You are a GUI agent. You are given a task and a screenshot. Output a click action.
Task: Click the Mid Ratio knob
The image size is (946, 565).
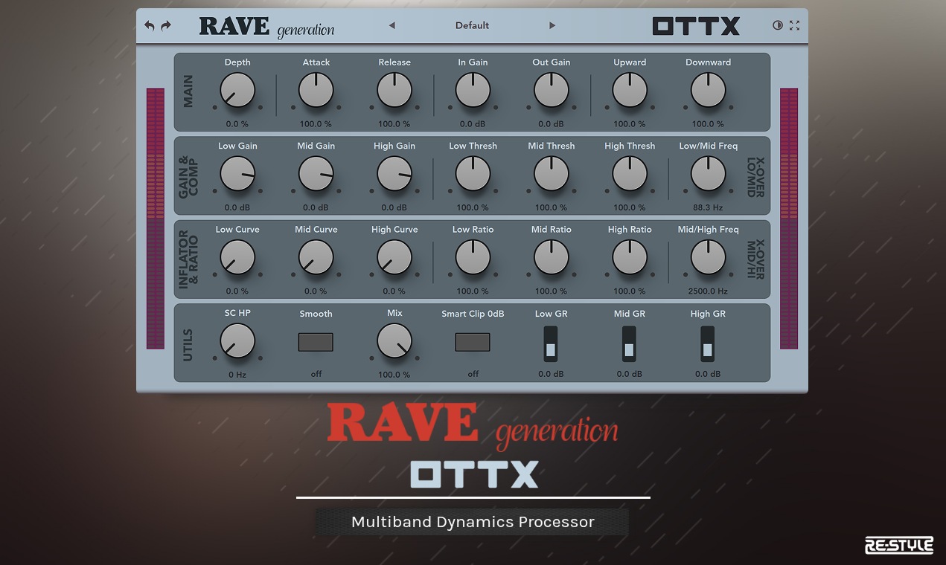[551, 257]
